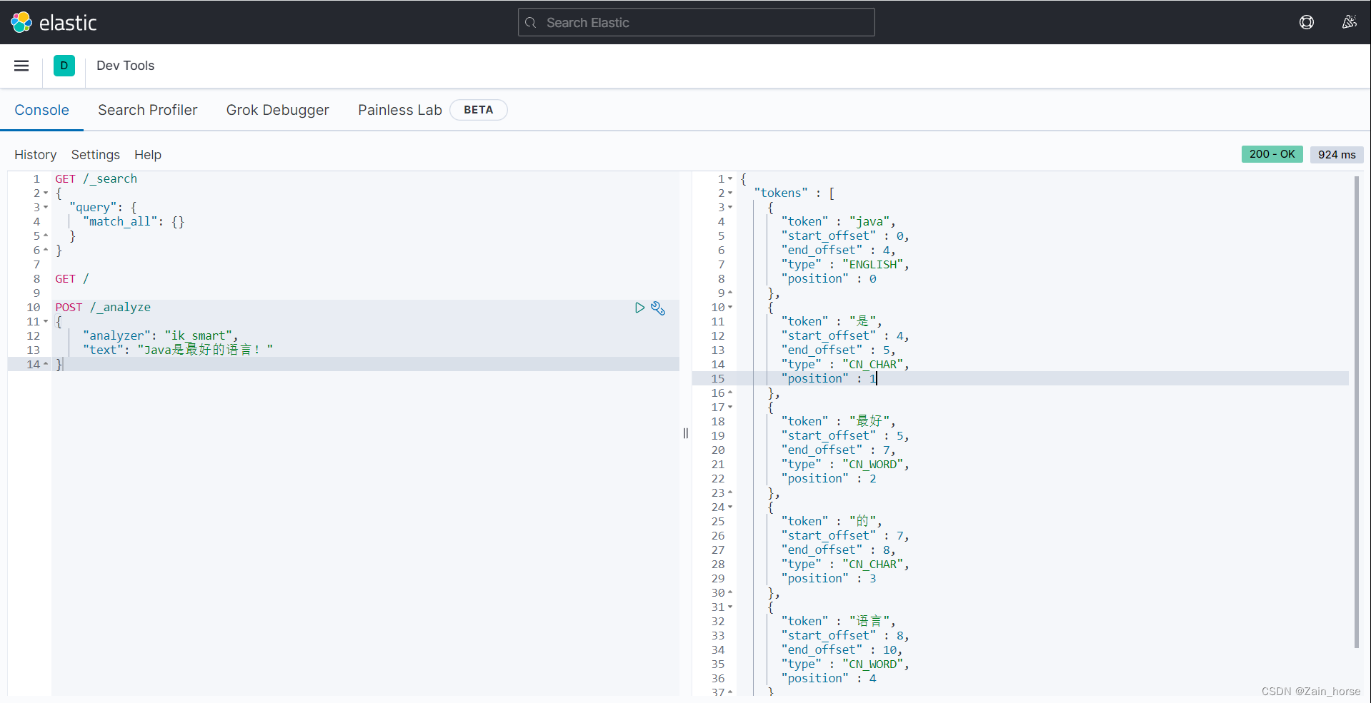The width and height of the screenshot is (1371, 703).
Task: Click the 200 - OK status badge
Action: click(1272, 154)
